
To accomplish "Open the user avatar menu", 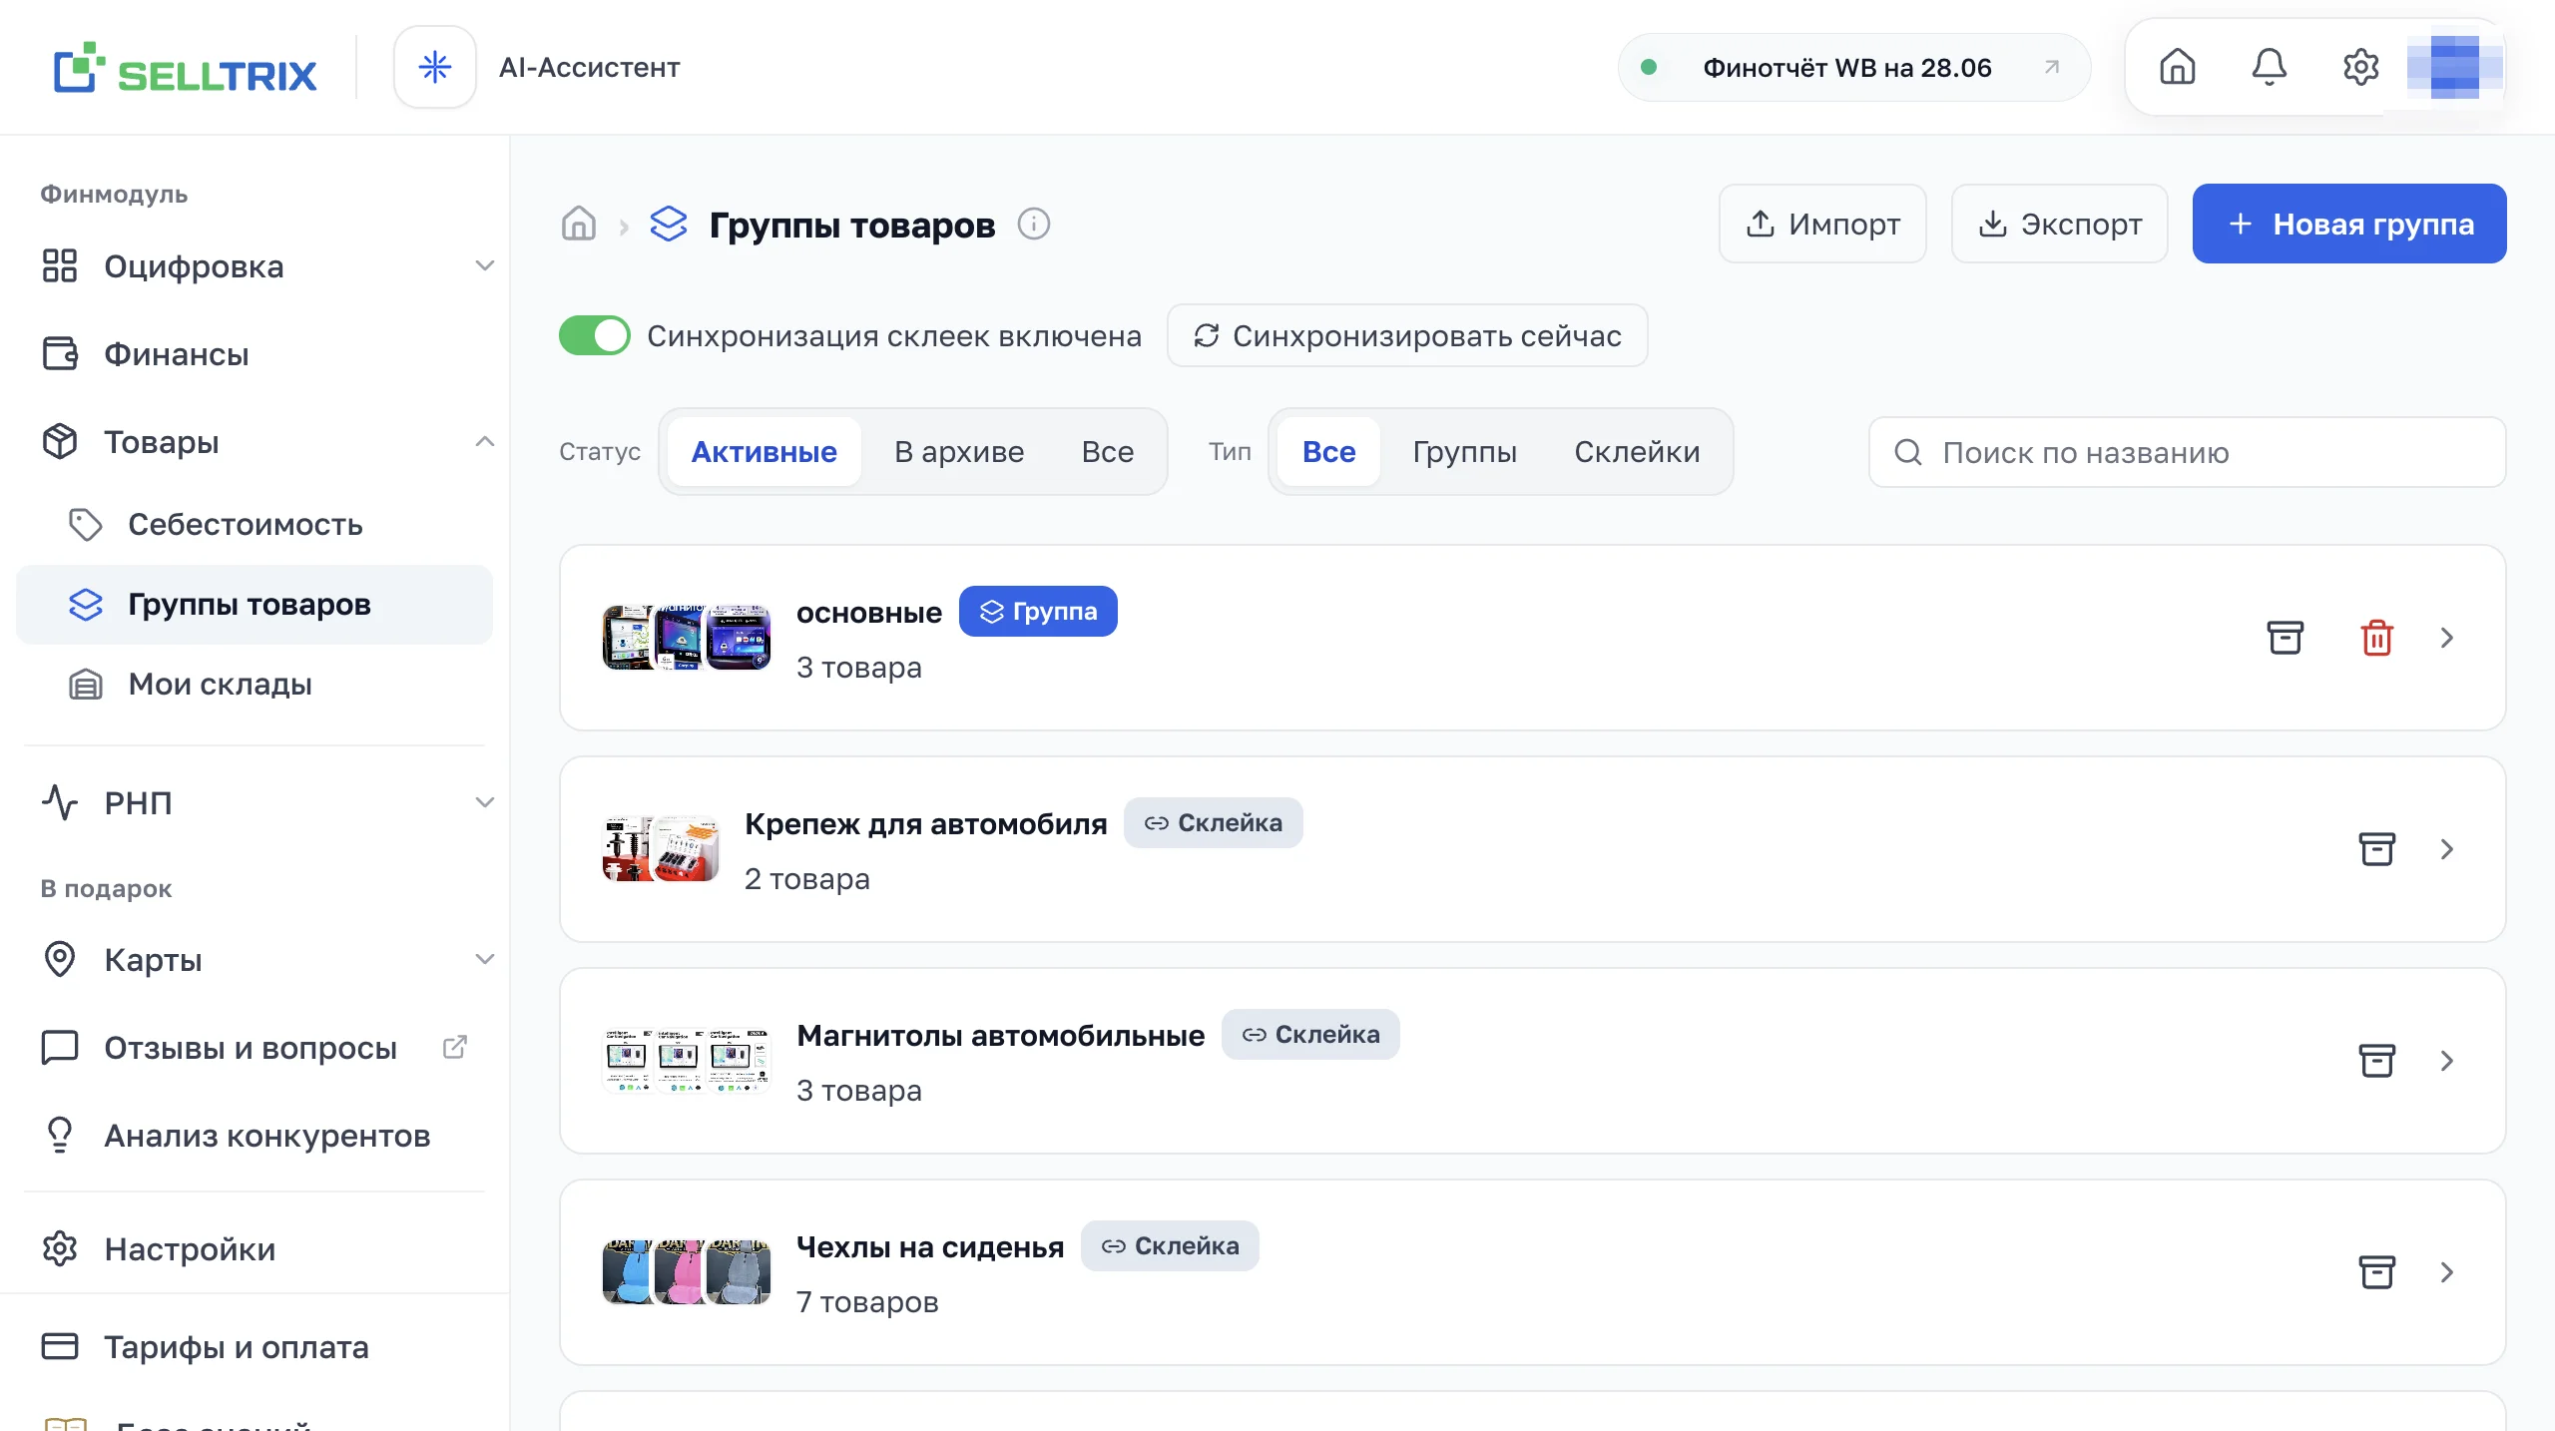I will point(2454,67).
